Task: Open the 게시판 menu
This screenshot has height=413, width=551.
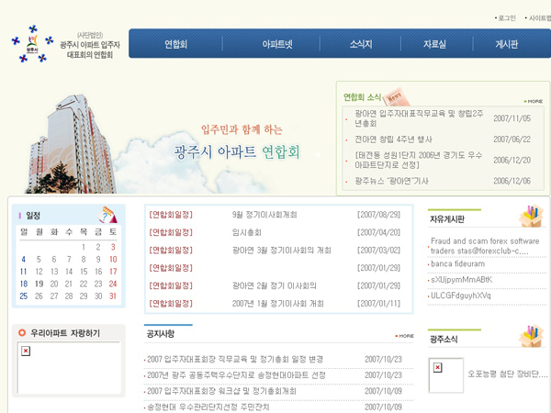Action: pyautogui.click(x=507, y=43)
